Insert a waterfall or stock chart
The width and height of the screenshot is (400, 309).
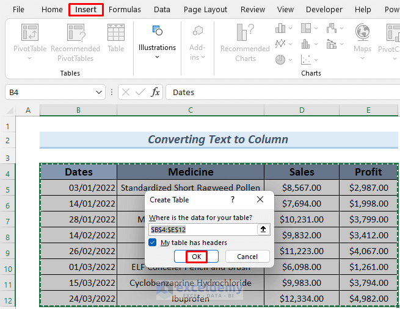click(332, 28)
